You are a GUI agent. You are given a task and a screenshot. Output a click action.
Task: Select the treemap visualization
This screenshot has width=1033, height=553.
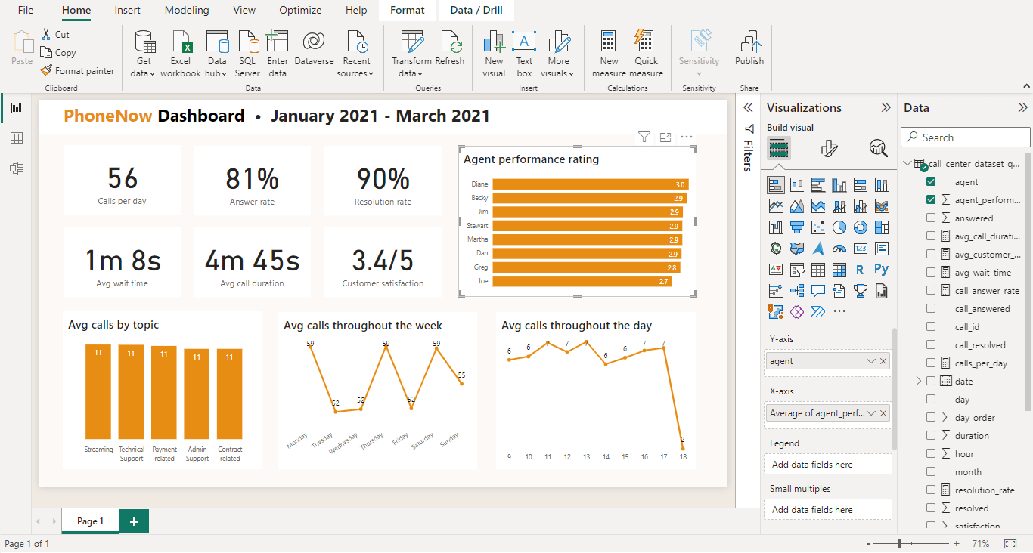pos(882,227)
